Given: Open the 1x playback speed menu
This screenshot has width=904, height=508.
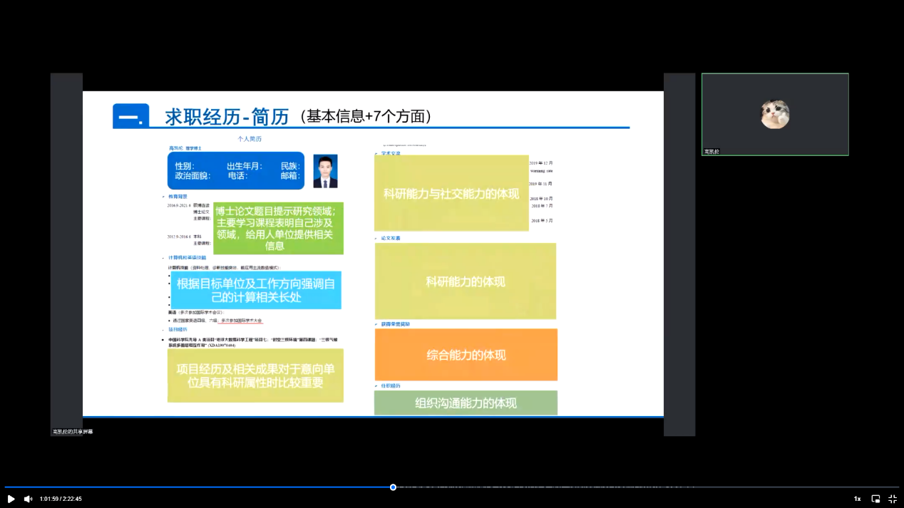Looking at the screenshot, I should click(x=857, y=499).
